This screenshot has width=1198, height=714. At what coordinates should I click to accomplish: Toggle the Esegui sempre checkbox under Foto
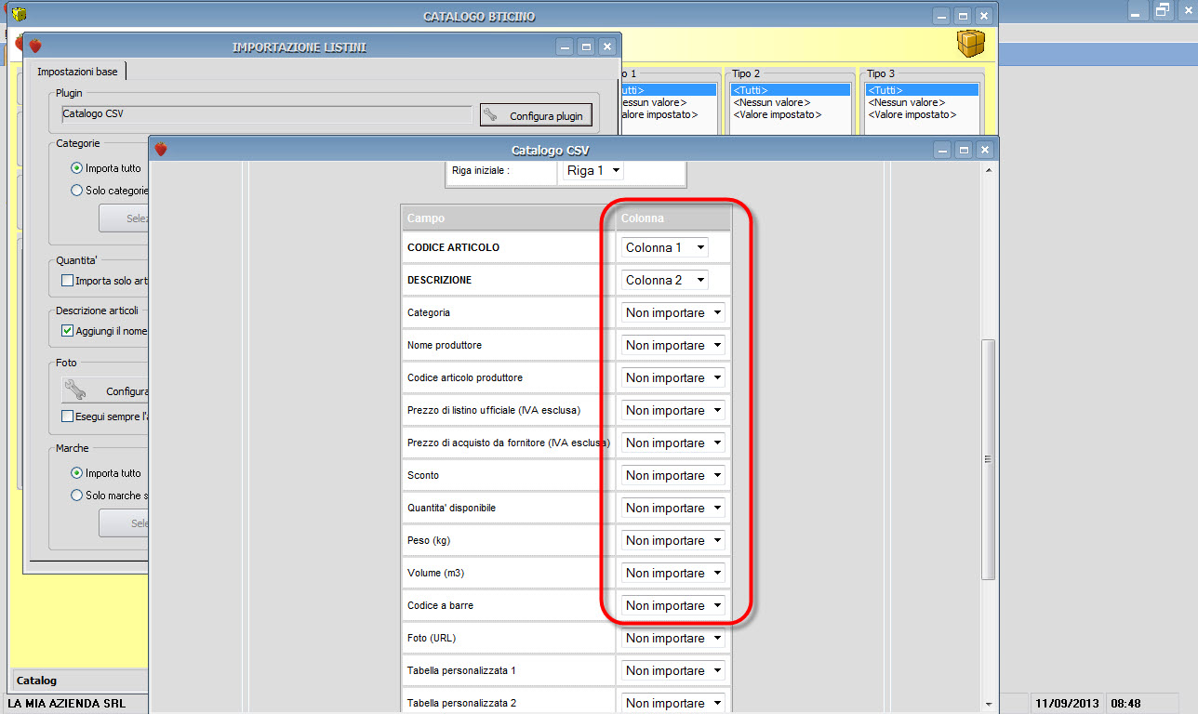coord(67,416)
